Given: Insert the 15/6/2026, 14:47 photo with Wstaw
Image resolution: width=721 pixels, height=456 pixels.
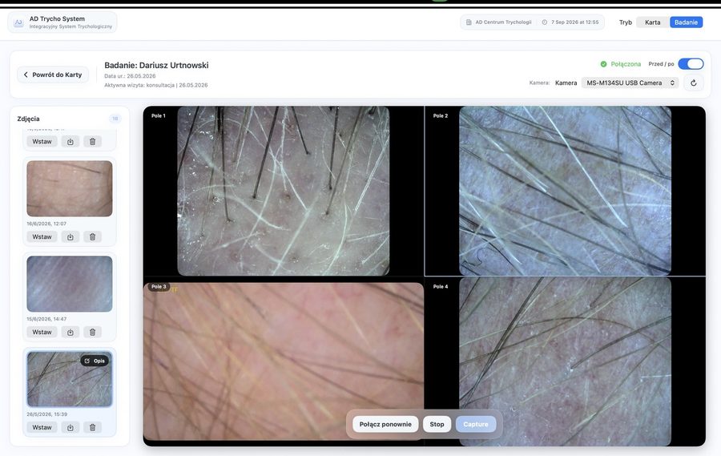Looking at the screenshot, I should point(42,333).
